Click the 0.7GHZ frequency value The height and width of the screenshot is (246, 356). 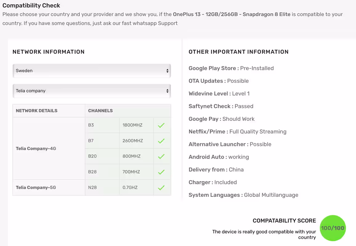click(130, 188)
